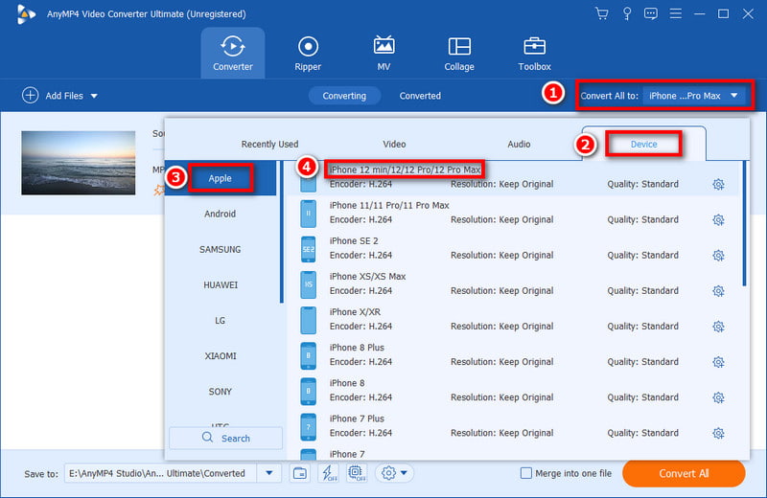Select SONY device category
Screen dimensions: 767x498
tap(221, 392)
